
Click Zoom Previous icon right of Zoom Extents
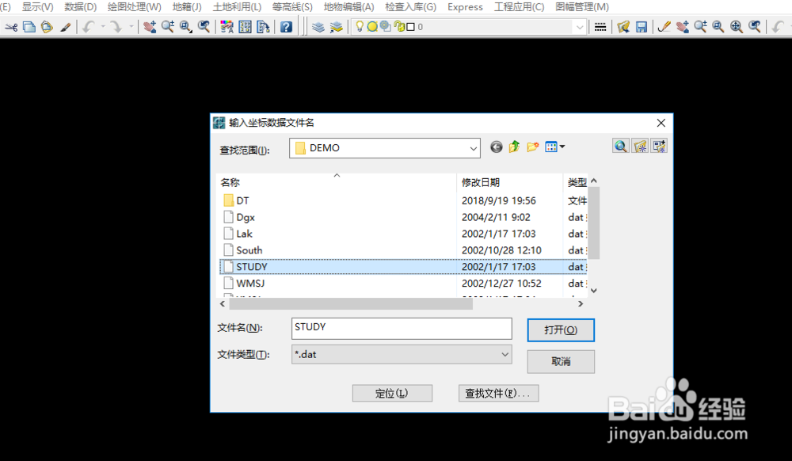tap(755, 27)
